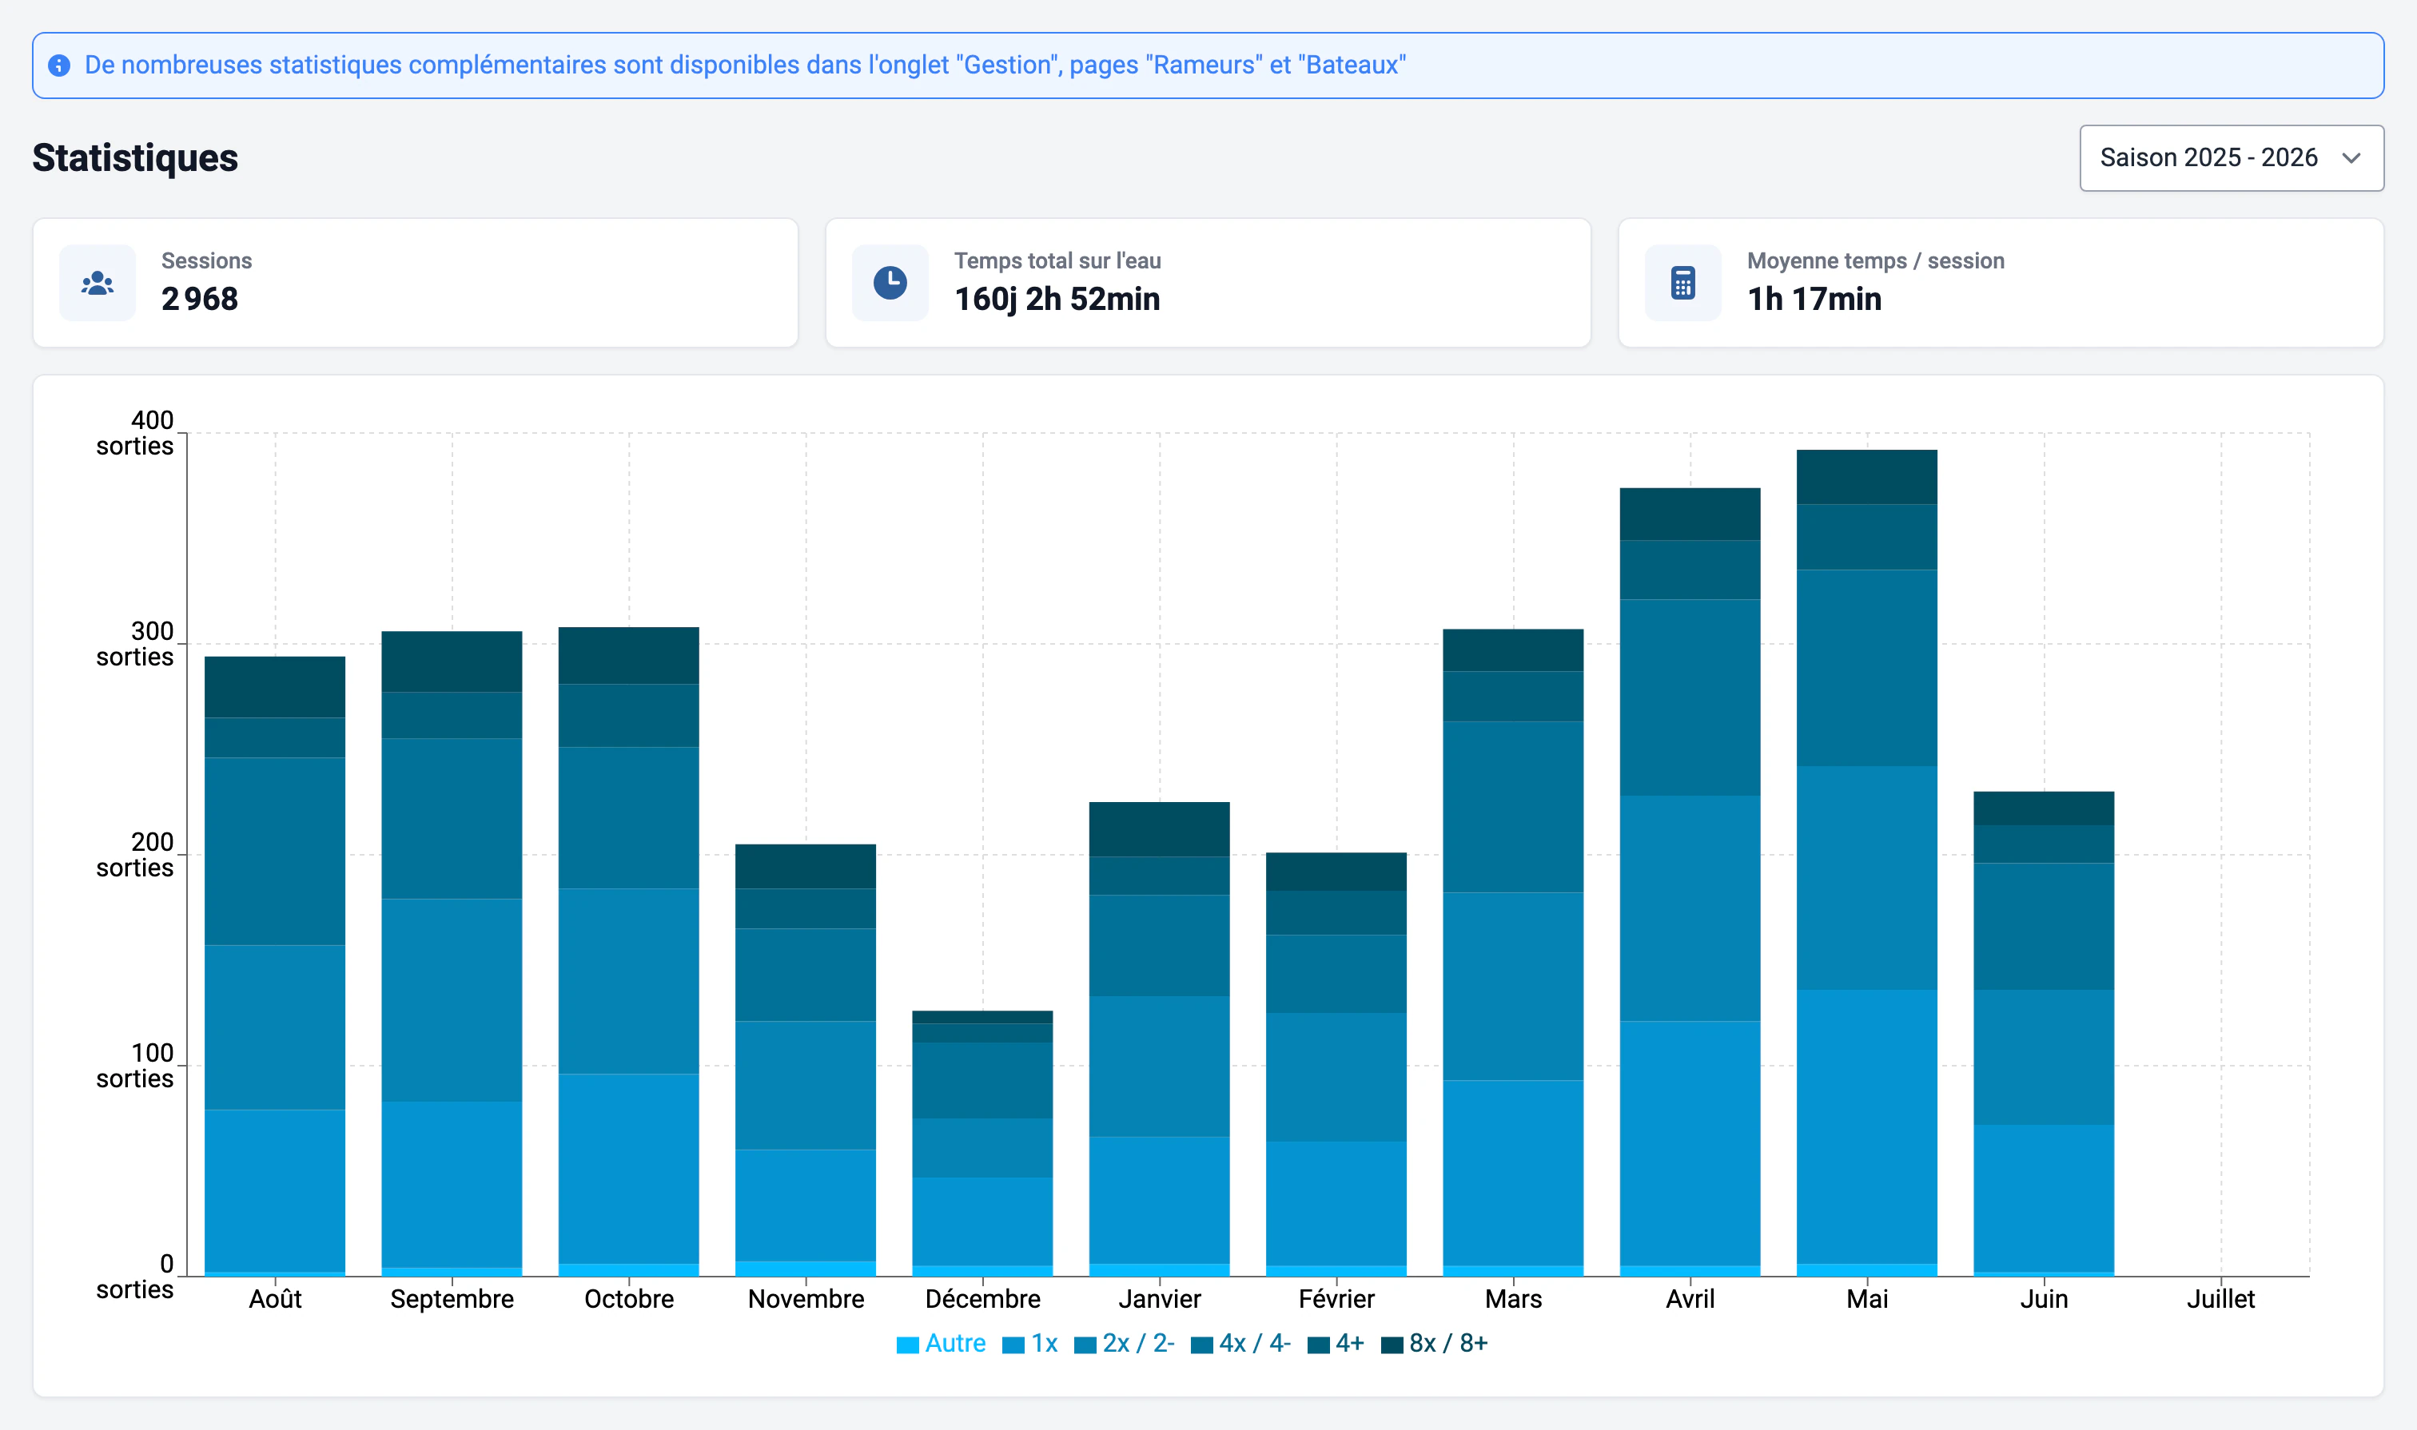Click the Août stacked bar
The image size is (2417, 1430).
[275, 967]
